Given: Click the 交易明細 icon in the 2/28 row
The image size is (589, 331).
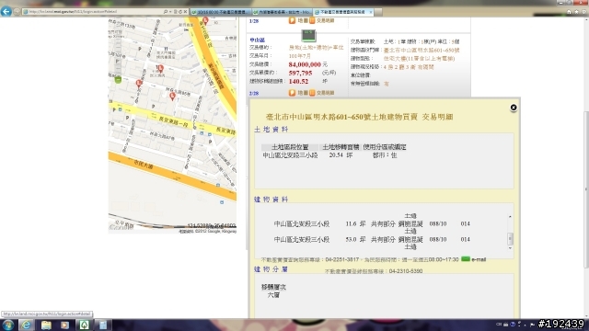Looking at the screenshot, I should click(x=312, y=93).
